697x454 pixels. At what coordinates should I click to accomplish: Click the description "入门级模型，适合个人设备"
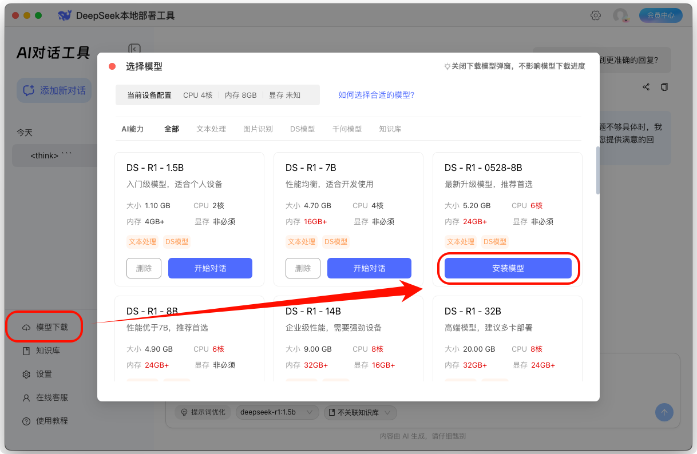tap(175, 184)
